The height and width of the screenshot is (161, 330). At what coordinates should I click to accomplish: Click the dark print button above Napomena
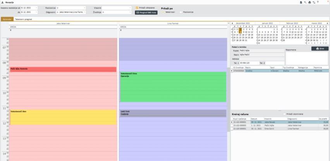[x=320, y=48]
